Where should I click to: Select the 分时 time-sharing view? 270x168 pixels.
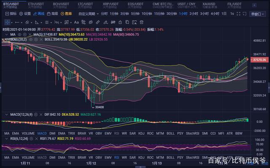[x=104, y=14]
